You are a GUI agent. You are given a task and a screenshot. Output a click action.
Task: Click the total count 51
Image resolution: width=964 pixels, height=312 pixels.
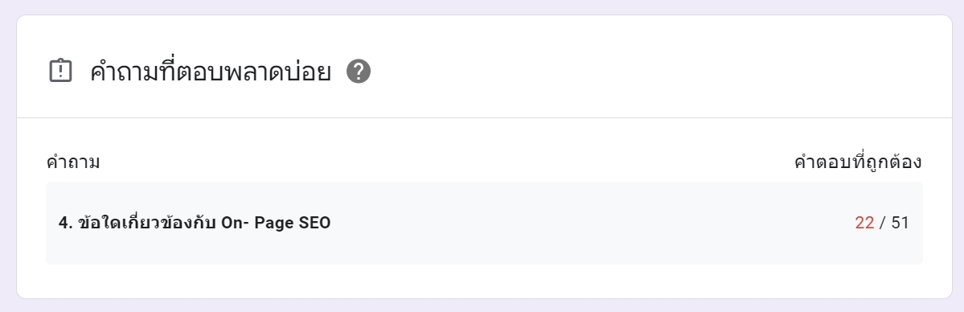pos(900,223)
